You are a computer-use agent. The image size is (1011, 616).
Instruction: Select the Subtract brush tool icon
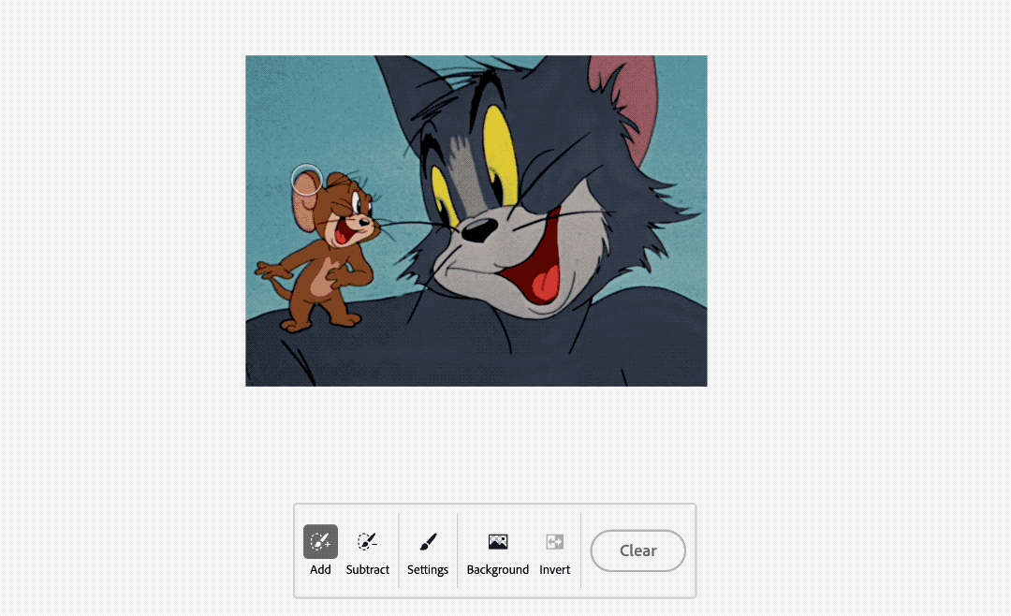click(x=367, y=541)
